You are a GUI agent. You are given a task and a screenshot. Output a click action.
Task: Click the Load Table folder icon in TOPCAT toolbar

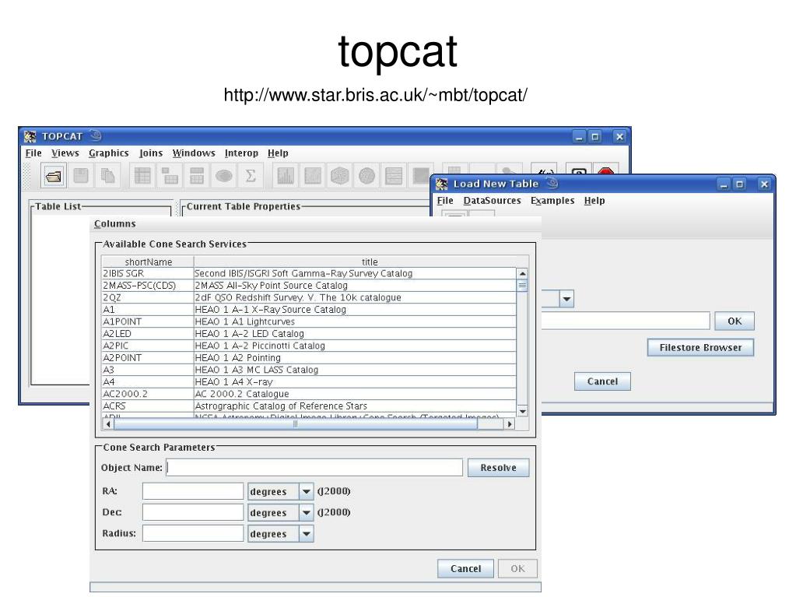[54, 176]
